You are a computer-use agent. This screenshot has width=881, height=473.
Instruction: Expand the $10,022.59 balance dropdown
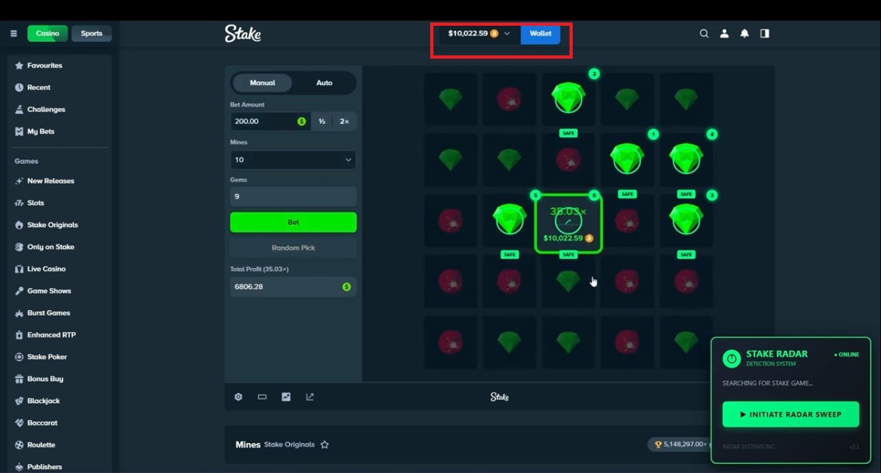tap(480, 34)
